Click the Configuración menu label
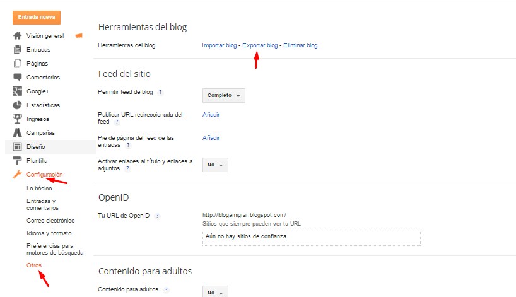The image size is (516, 297). pos(44,174)
